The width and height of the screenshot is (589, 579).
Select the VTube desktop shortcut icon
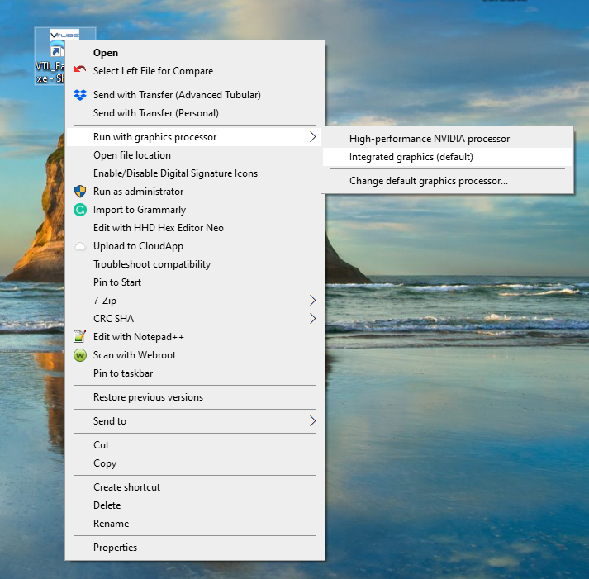[64, 50]
